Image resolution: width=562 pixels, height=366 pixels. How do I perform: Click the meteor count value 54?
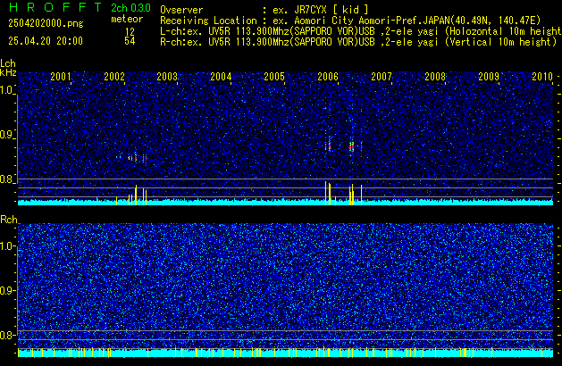pos(130,41)
